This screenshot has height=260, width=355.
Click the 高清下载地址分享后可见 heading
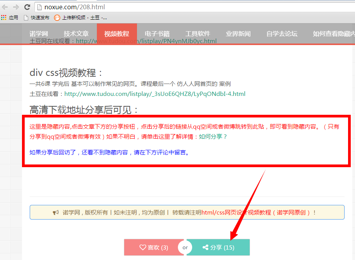84,110
